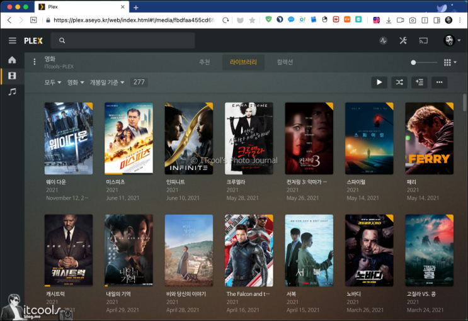The image size is (468, 321).
Task: Click the browser address bar URL
Action: coord(134,20)
